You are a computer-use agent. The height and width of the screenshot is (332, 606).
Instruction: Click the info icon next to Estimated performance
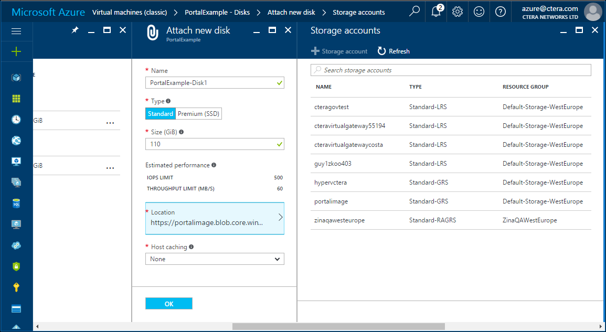click(x=214, y=165)
